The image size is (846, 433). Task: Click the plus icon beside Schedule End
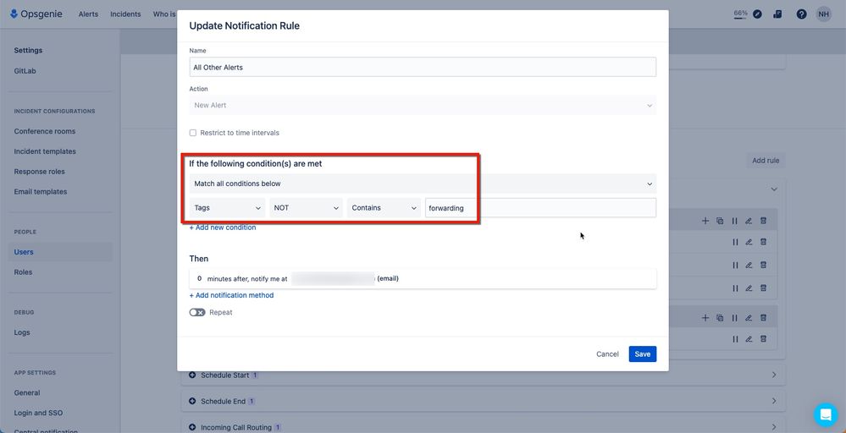coord(192,401)
